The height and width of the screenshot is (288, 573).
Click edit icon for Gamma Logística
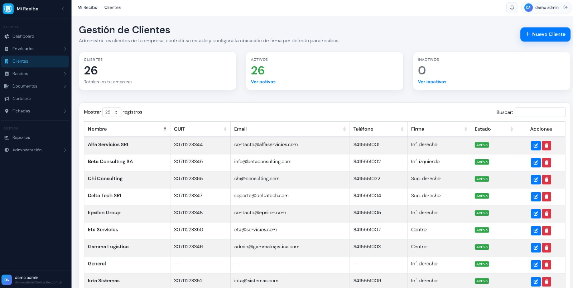[535, 248]
